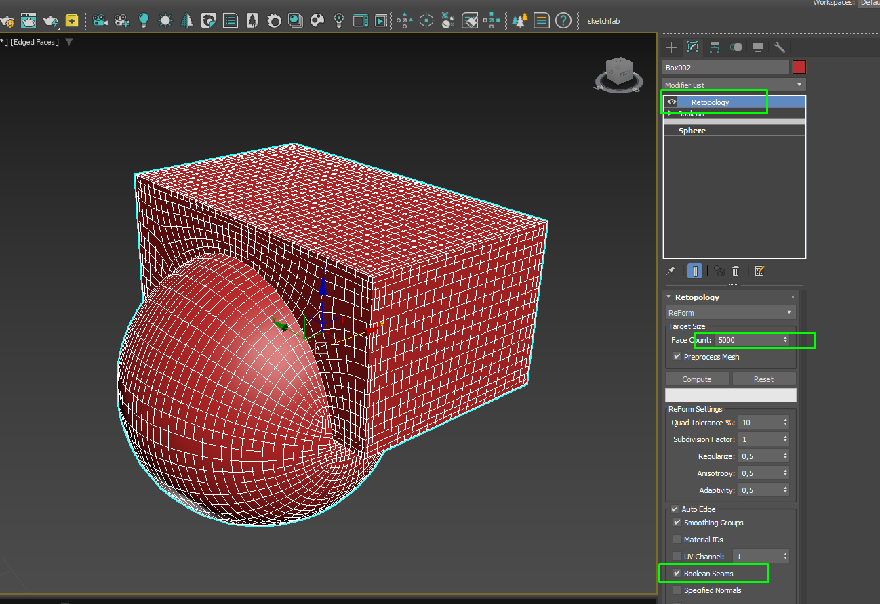Hide the Retopology modifier with eye icon
The image size is (880, 604).
(672, 102)
